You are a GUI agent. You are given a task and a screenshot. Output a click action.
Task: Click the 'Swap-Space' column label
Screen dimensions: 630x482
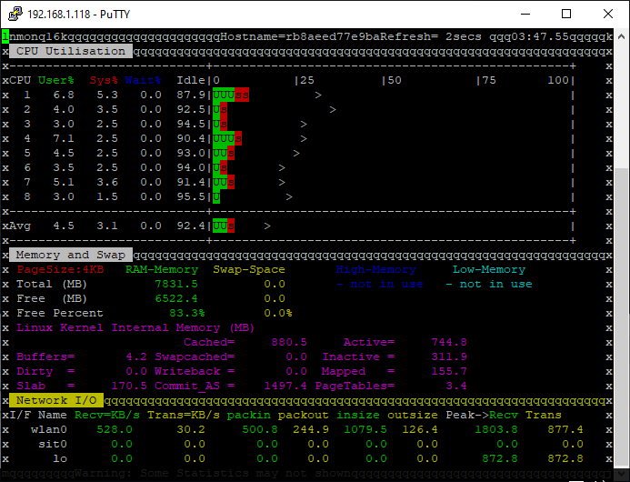[x=249, y=269]
